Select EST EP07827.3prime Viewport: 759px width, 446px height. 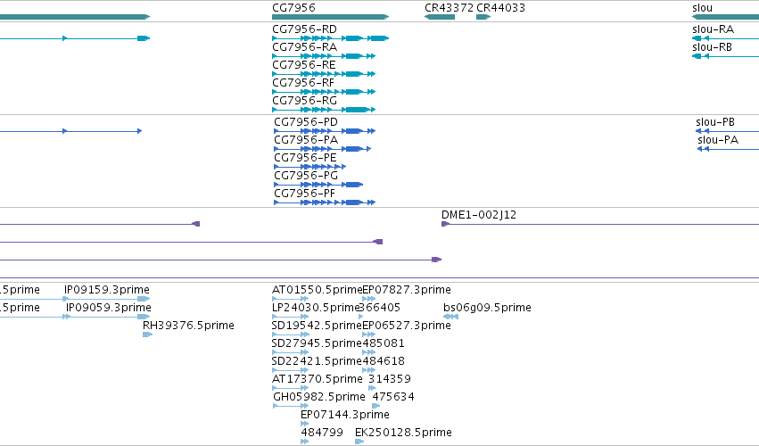coord(369,299)
